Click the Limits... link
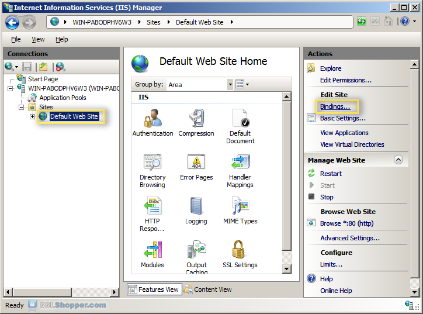Screen dimensions: 423x314 coord(331,264)
